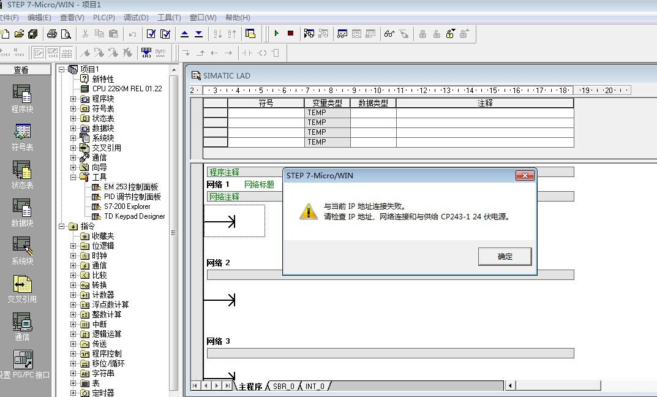Image resolution: width=657 pixels, height=397 pixels.
Task: Expand the 系统块 tree node
Action: pyautogui.click(x=73, y=138)
